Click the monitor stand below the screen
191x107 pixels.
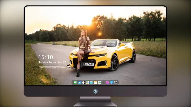pyautogui.click(x=95, y=101)
